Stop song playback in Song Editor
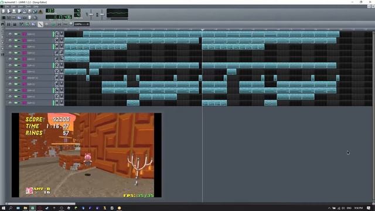 click(15, 24)
